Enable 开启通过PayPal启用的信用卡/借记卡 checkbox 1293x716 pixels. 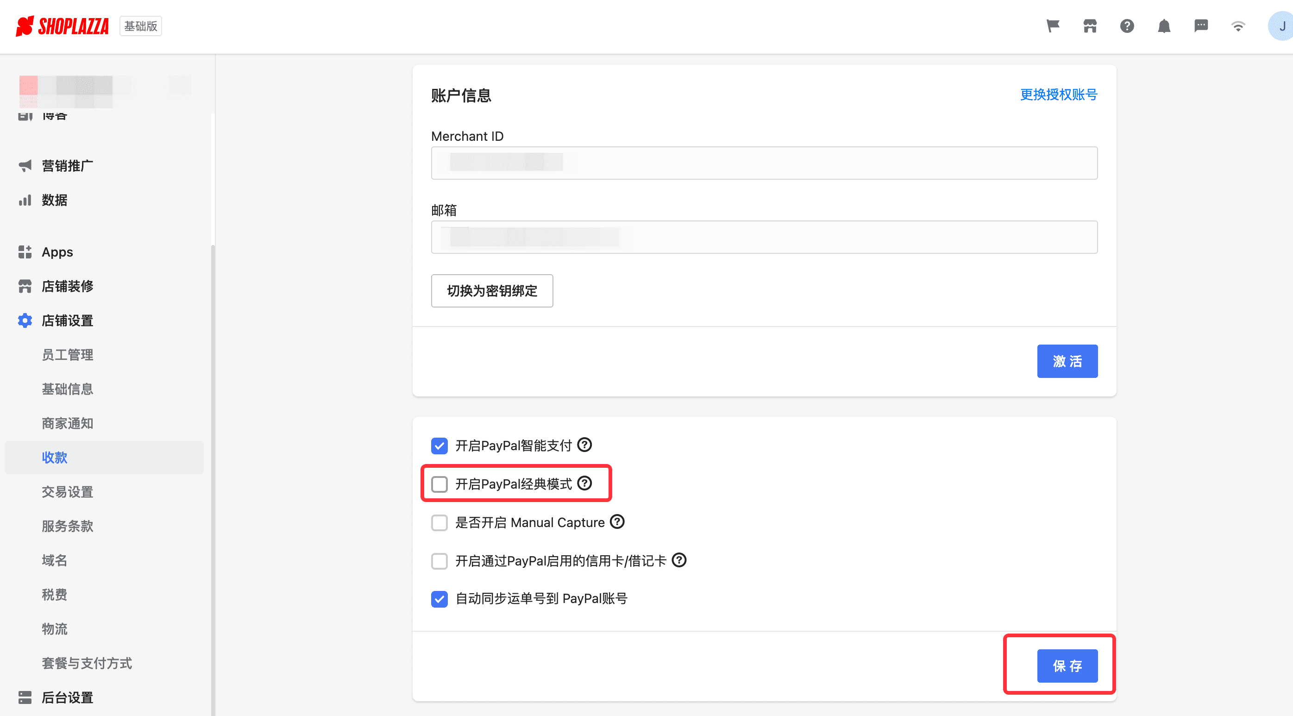click(439, 560)
